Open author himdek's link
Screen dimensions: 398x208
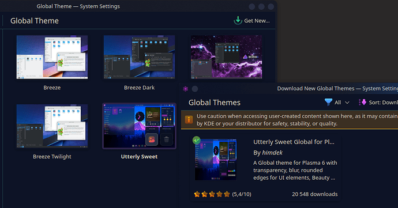[272, 153]
